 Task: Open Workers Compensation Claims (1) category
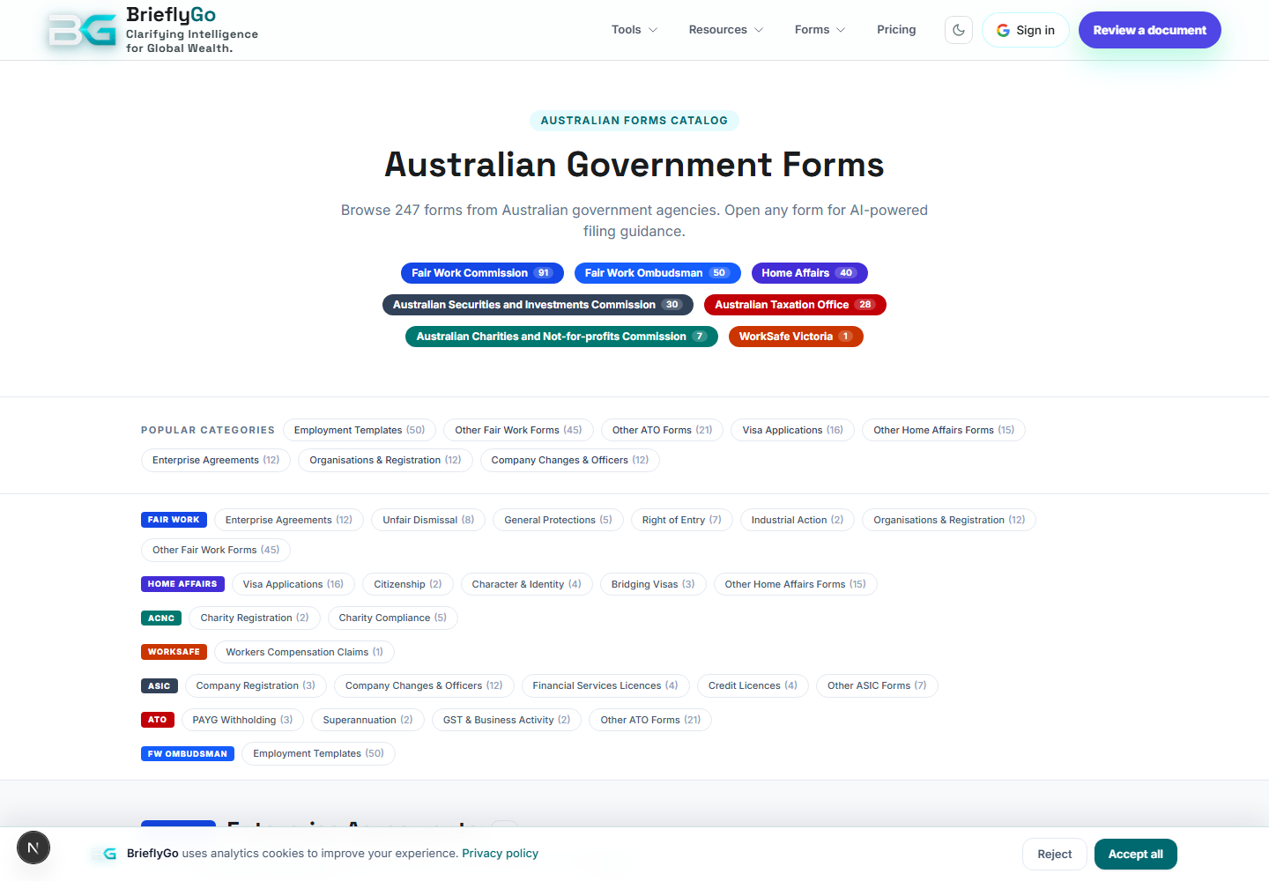point(305,652)
